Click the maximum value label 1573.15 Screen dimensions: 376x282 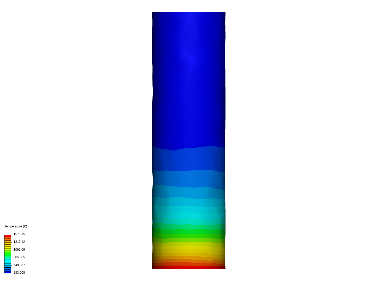tap(19, 234)
